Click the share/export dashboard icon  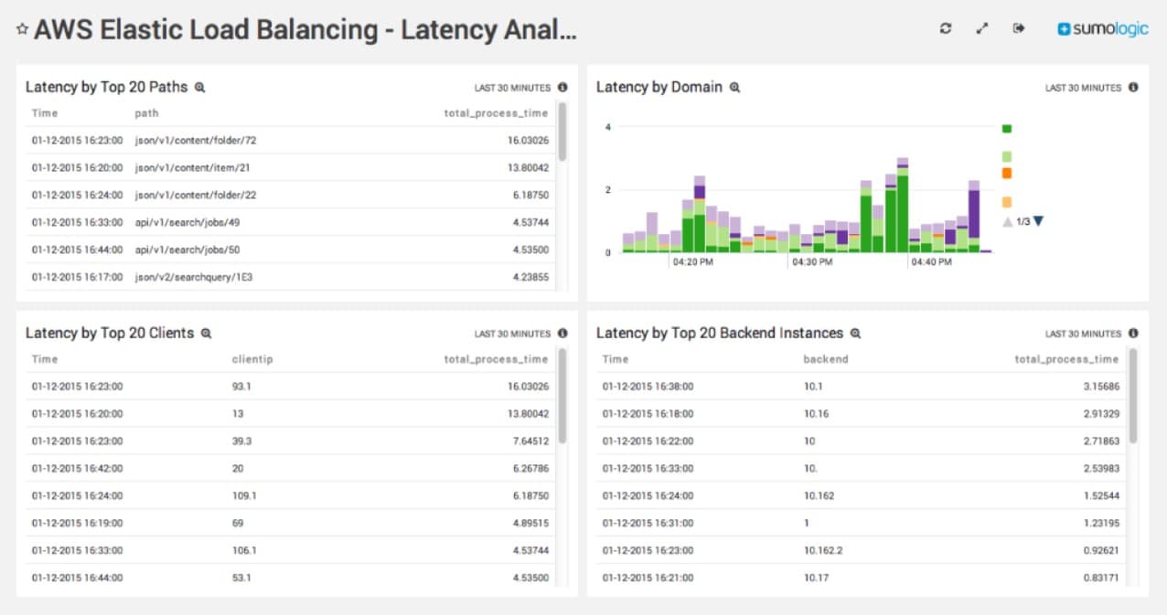pyautogui.click(x=1019, y=29)
